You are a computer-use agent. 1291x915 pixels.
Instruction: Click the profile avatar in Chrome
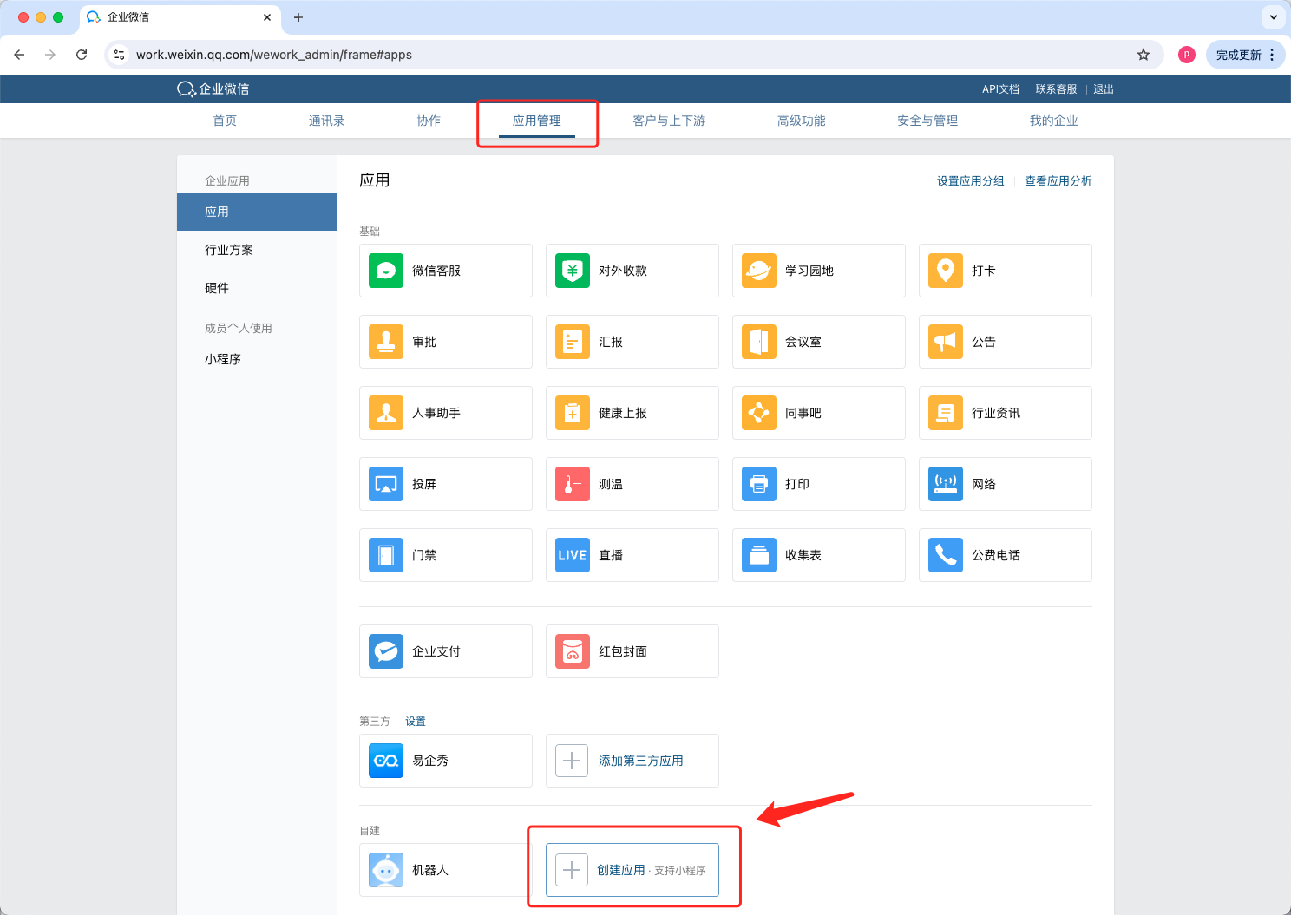pos(1187,55)
